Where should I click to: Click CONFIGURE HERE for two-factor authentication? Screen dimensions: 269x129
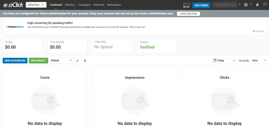(x=188, y=14)
